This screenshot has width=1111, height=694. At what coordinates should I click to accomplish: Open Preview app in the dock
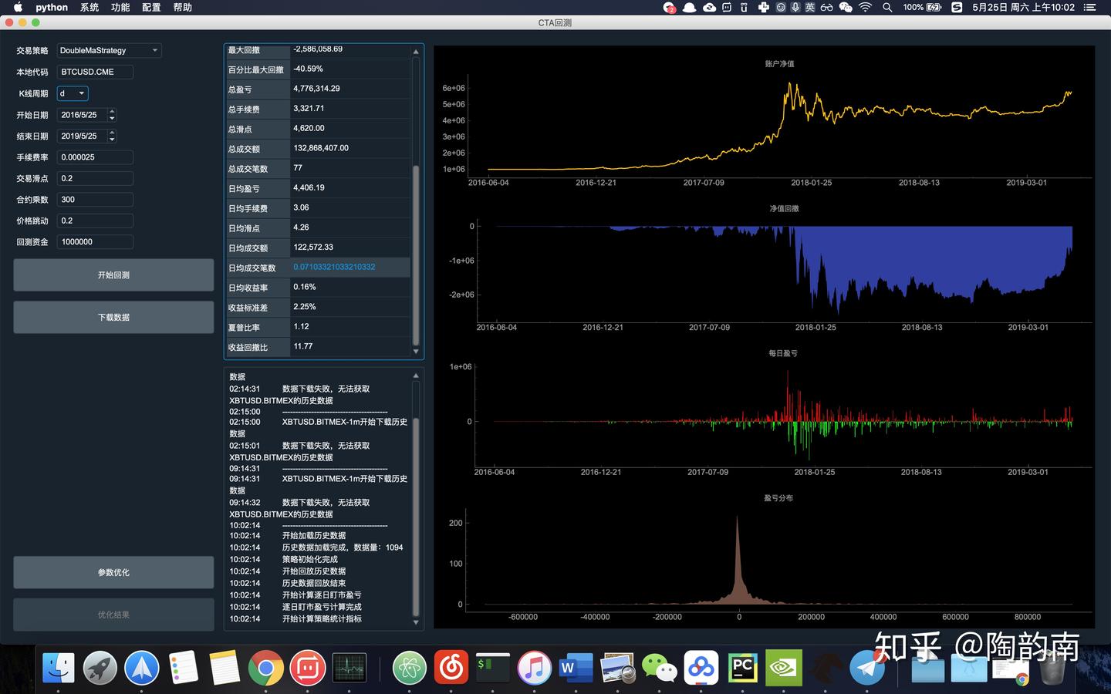pos(618,668)
